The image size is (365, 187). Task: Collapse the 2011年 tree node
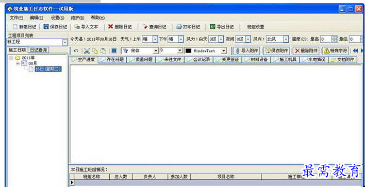[x=11, y=58]
